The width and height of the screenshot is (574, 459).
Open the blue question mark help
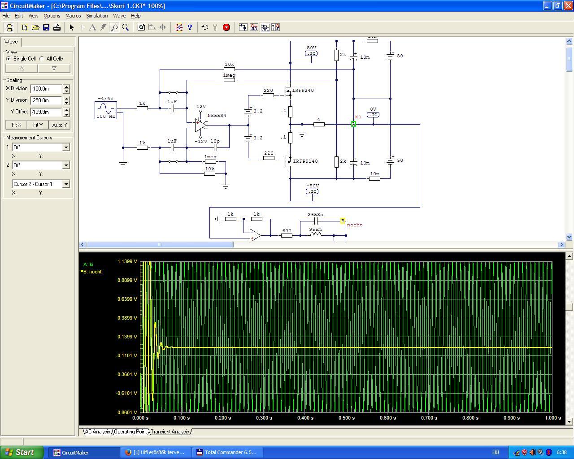(190, 27)
